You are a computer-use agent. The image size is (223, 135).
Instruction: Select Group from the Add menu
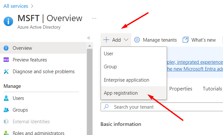[x=134, y=67]
